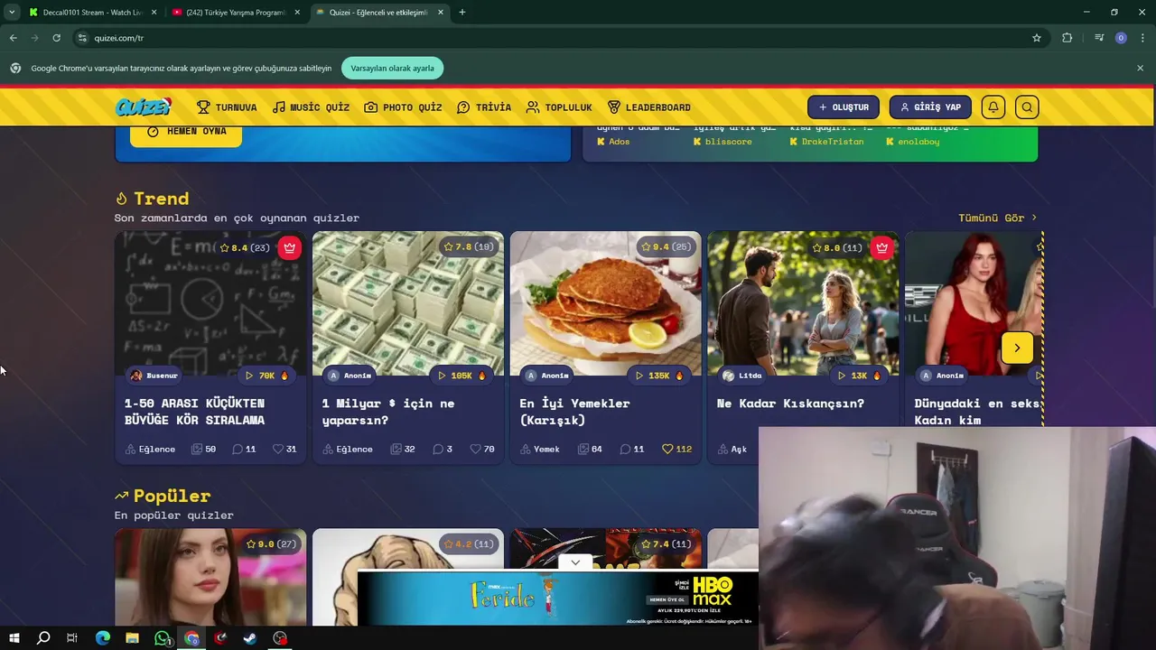Click HEMEN OYNA button
This screenshot has width=1156, height=650.
(x=186, y=132)
